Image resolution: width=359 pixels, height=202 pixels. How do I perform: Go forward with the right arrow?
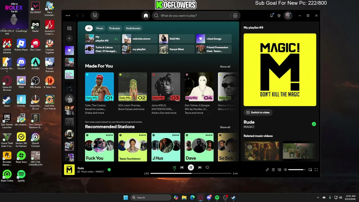(x=83, y=16)
